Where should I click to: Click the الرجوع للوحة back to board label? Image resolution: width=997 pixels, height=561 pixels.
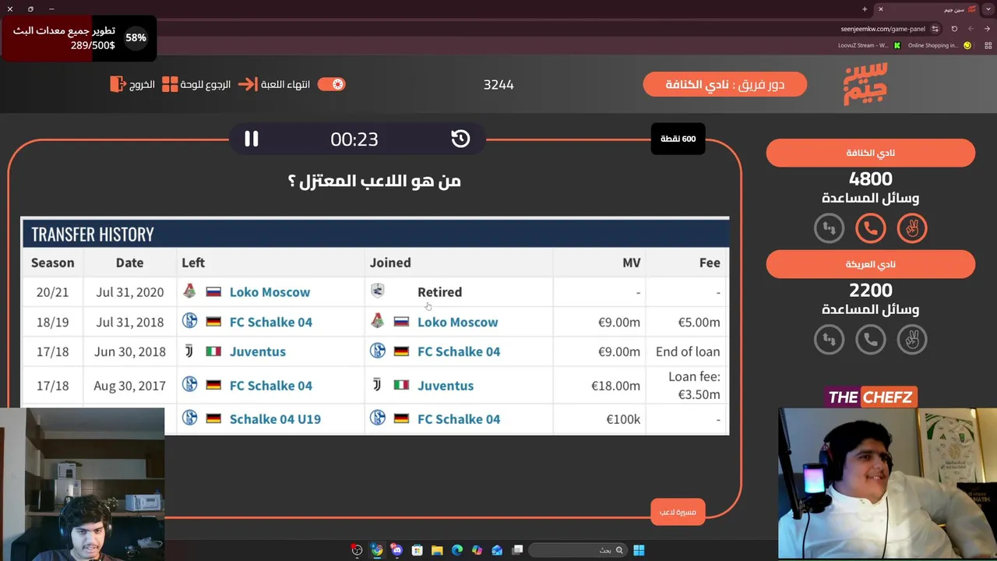pos(206,84)
